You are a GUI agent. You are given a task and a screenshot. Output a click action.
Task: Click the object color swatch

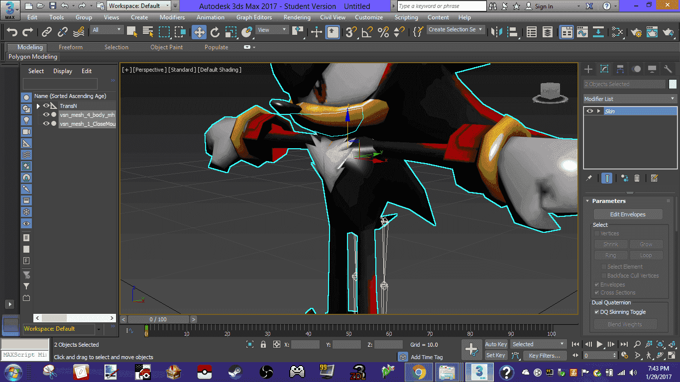click(x=673, y=84)
